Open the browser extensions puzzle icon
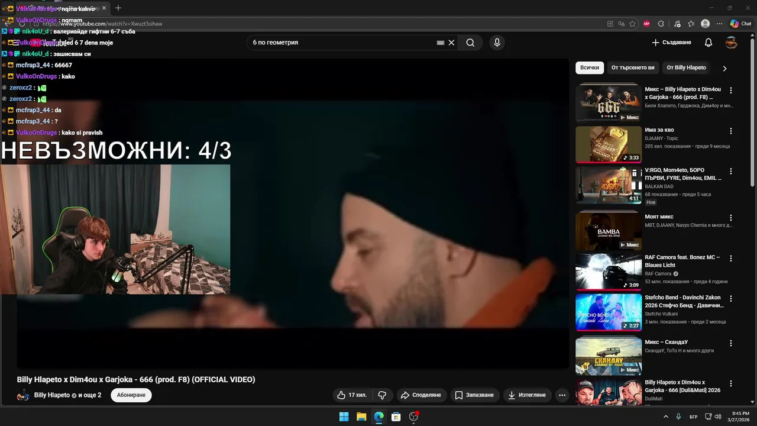Screen dimensions: 757x426 pos(661,24)
